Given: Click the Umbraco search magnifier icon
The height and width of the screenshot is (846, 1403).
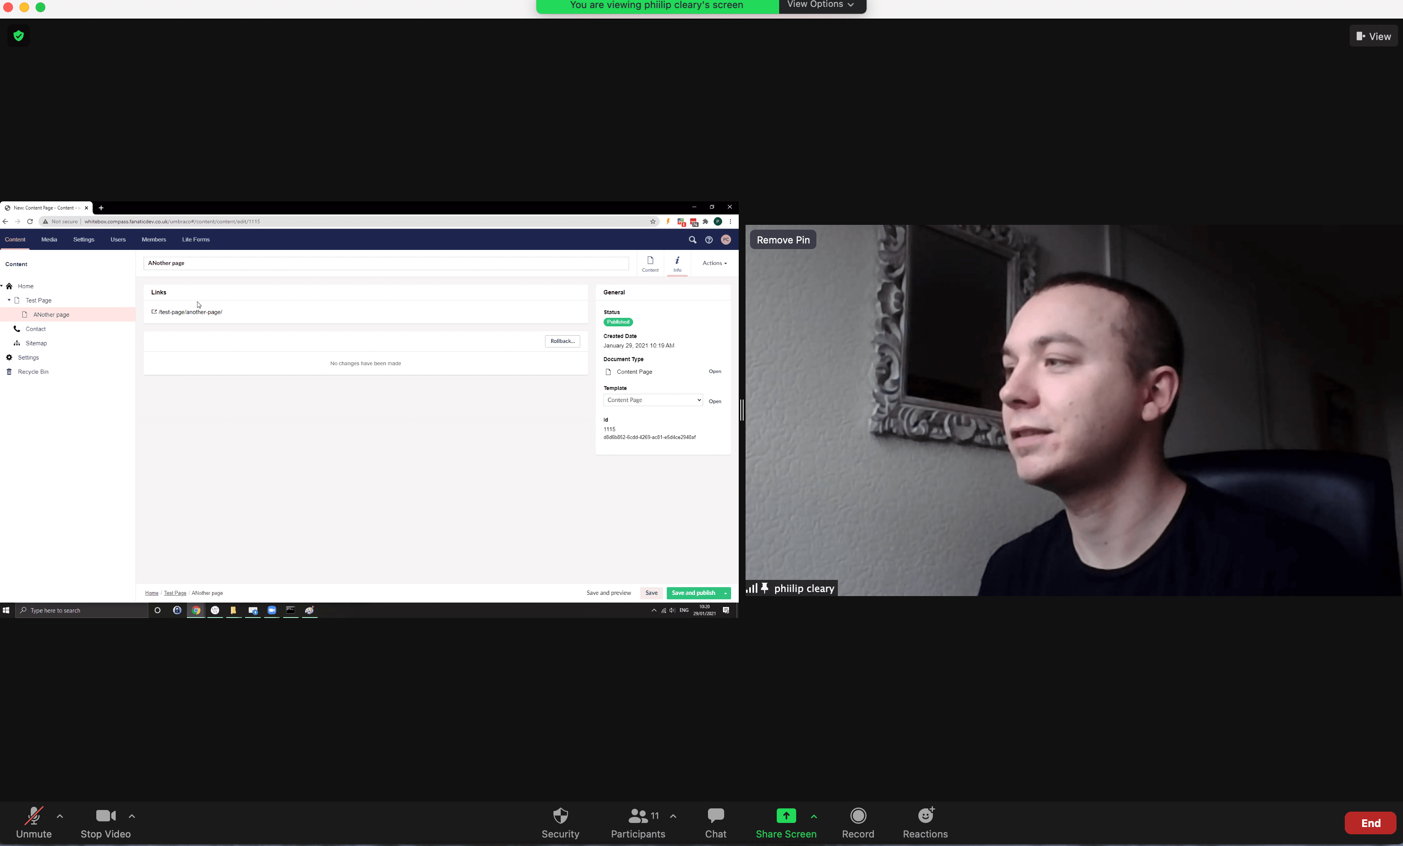Looking at the screenshot, I should 692,240.
